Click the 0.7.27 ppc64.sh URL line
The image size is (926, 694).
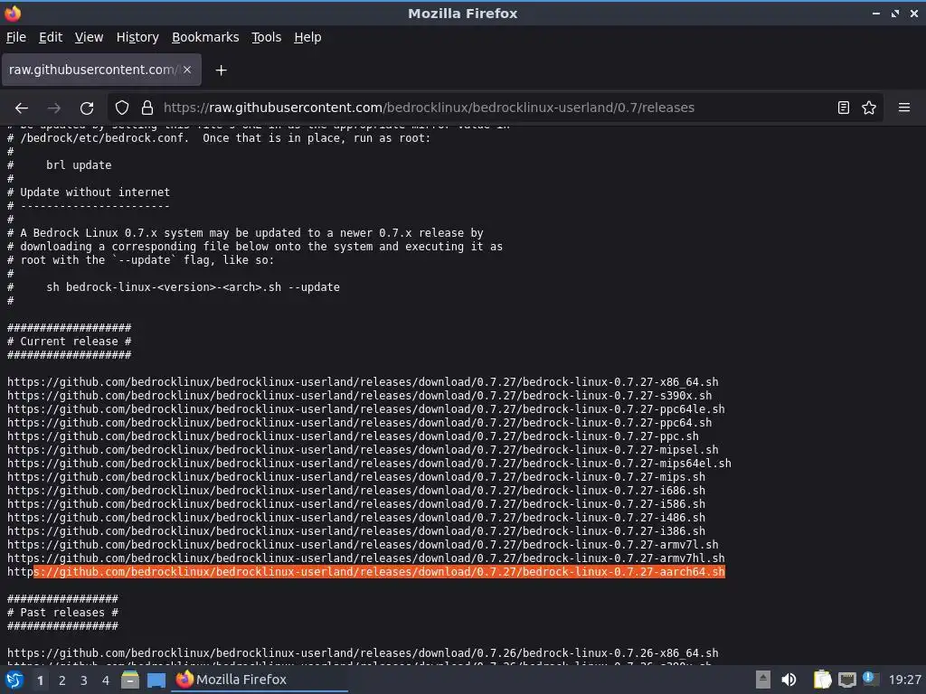tap(359, 423)
